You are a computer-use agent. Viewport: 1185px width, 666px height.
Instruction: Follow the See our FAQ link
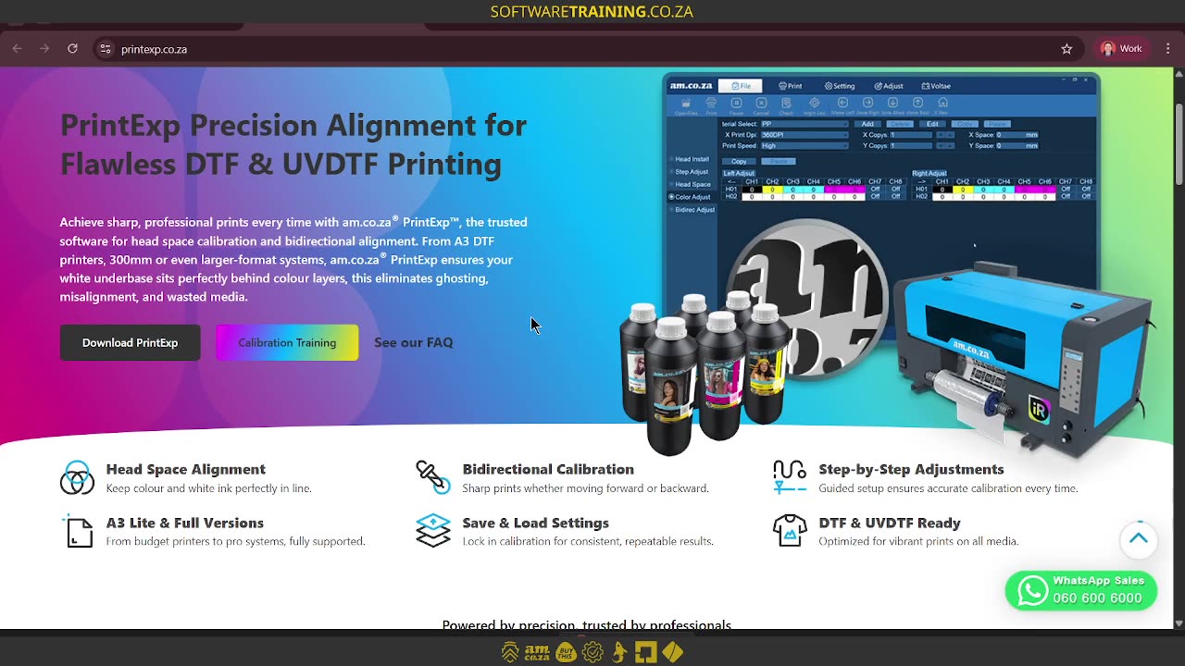click(414, 342)
